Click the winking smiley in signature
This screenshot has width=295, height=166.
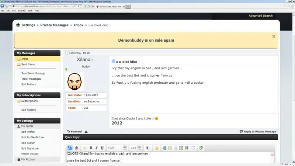pos(156,118)
